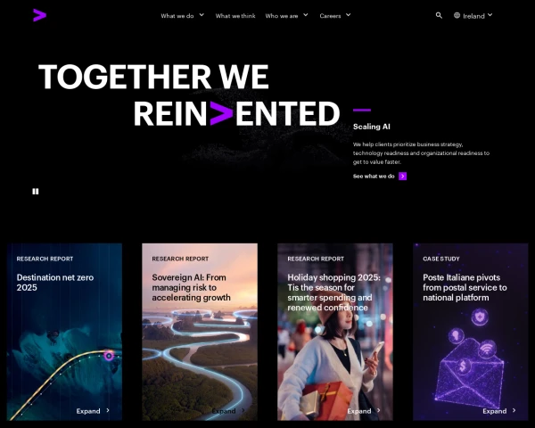The height and width of the screenshot is (428, 535).
Task: Click the globe icon beside Ireland
Action: coord(457,15)
